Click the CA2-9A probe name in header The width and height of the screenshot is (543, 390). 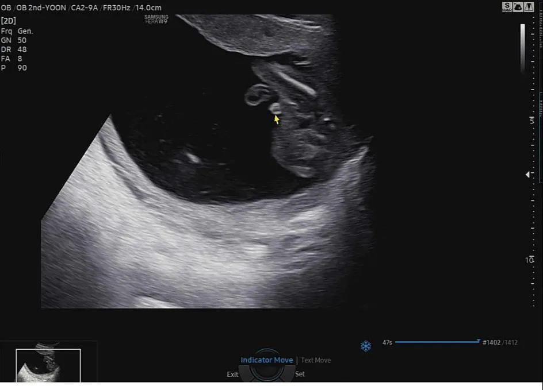coord(85,7)
